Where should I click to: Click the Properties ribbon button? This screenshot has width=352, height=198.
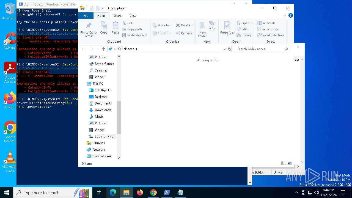coord(227,30)
